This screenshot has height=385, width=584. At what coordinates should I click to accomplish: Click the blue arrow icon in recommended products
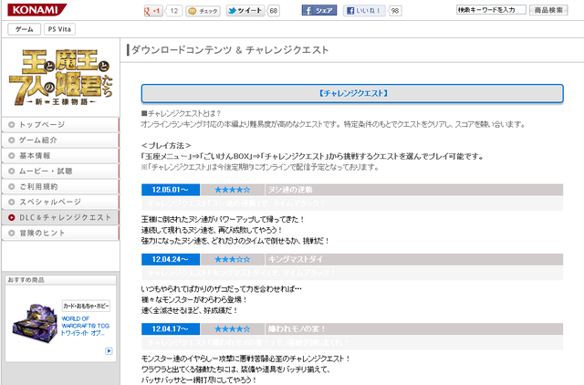(x=109, y=350)
